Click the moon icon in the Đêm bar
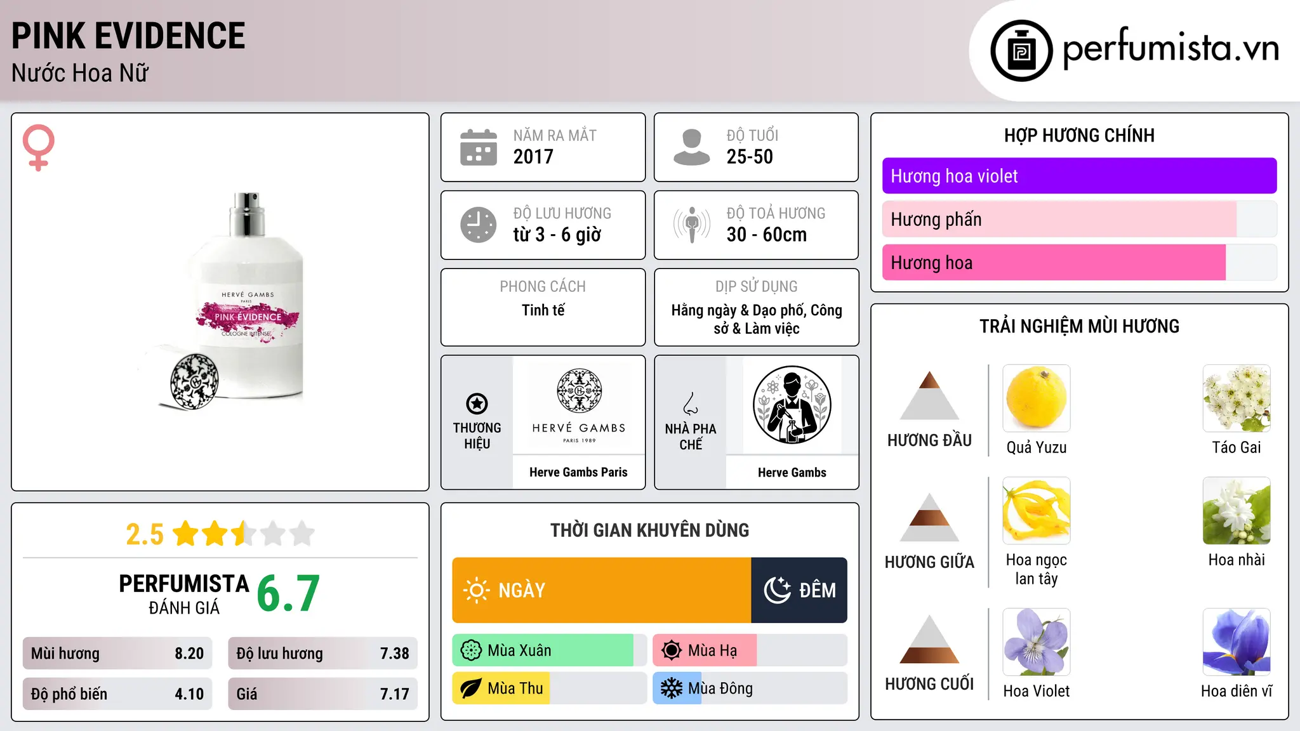This screenshot has height=731, width=1300. pos(777,590)
